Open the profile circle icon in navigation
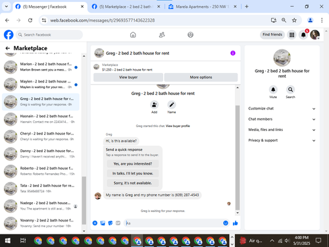Screen dimensions: 329x247 tap(190, 35)
